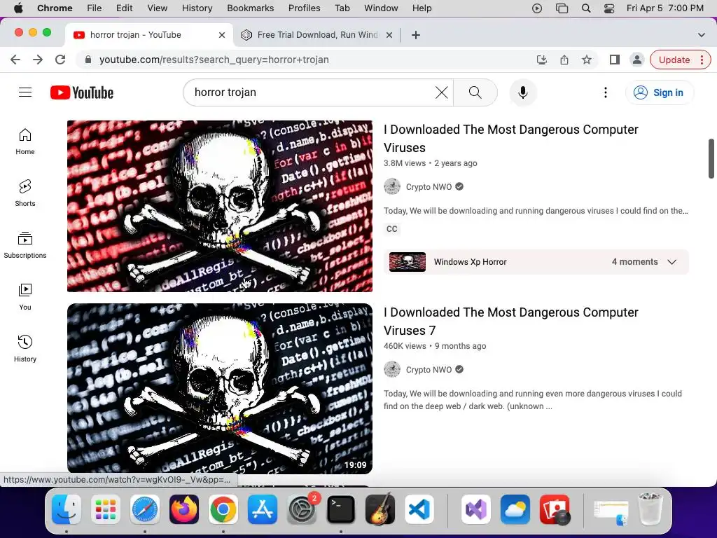The width and height of the screenshot is (717, 538).
Task: Open Chrome's three-dot menu beside Update
Action: [702, 60]
